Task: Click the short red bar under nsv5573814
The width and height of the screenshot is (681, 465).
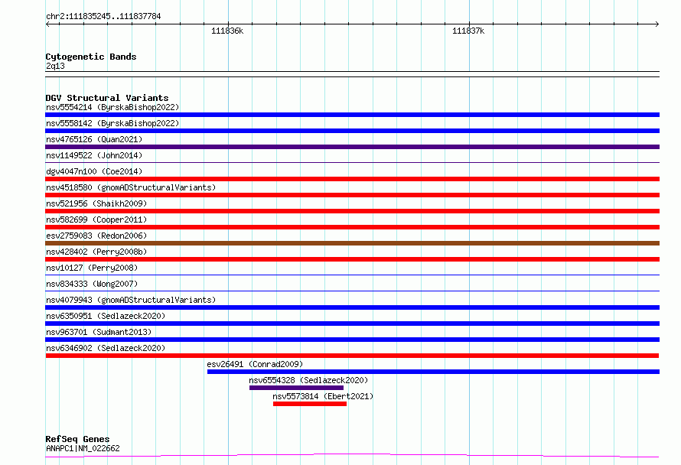Action: pyautogui.click(x=310, y=404)
